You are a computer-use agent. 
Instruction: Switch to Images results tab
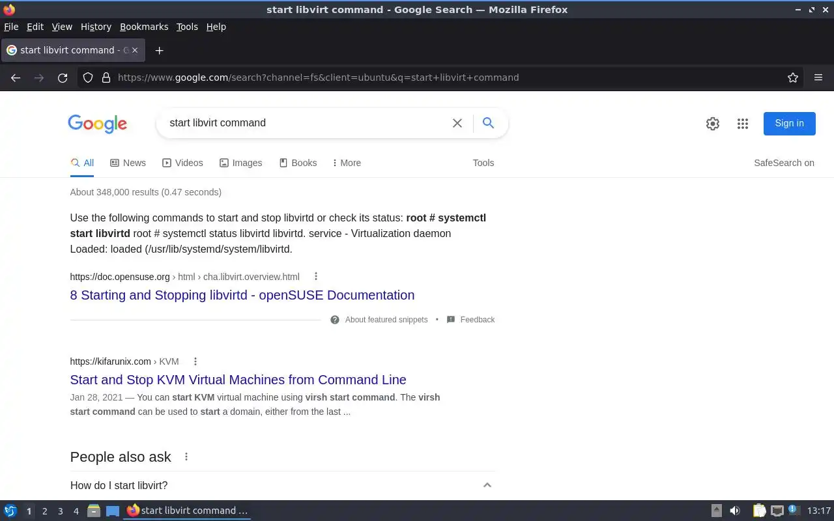(x=240, y=163)
